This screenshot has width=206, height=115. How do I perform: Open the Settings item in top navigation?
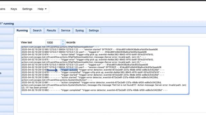click(x=27, y=9)
